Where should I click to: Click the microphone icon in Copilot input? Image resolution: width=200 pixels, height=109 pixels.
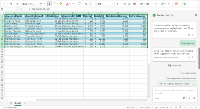[189, 98]
